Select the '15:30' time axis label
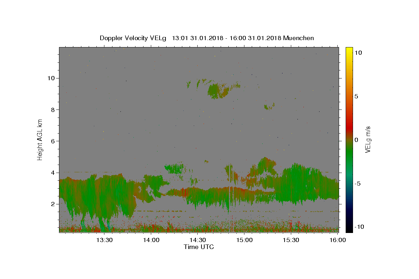The image size is (419, 279). [291, 240]
